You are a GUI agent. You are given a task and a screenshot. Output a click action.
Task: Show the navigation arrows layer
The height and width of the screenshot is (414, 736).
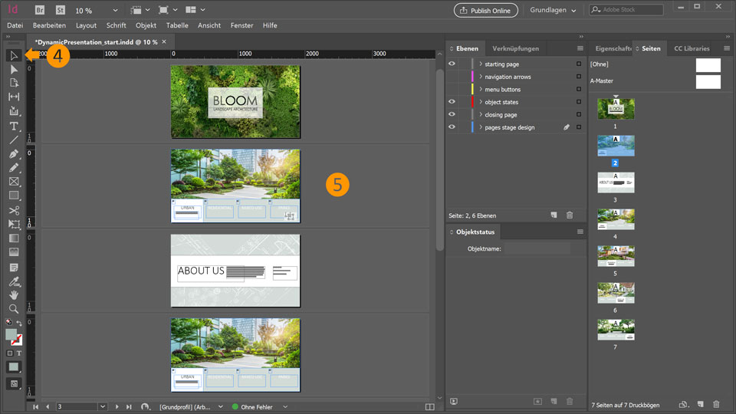coord(452,77)
